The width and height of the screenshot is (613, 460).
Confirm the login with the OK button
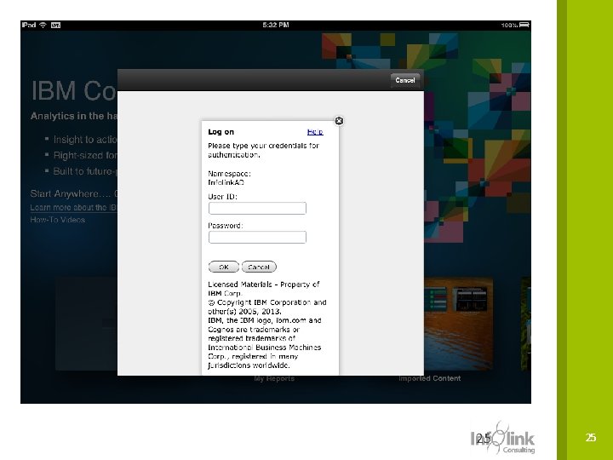pyautogui.click(x=224, y=267)
